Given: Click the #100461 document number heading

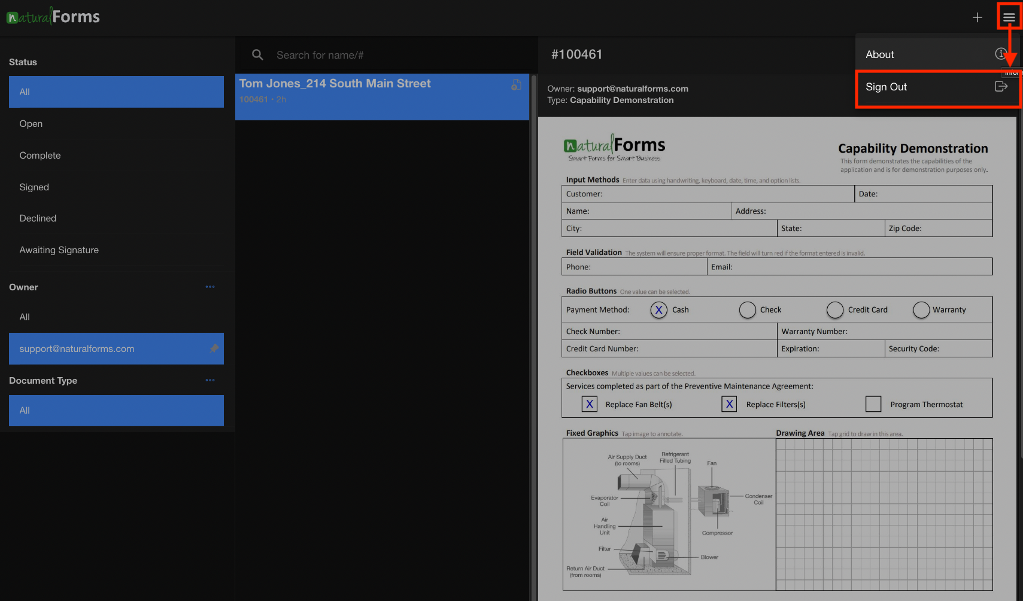Looking at the screenshot, I should (x=576, y=54).
